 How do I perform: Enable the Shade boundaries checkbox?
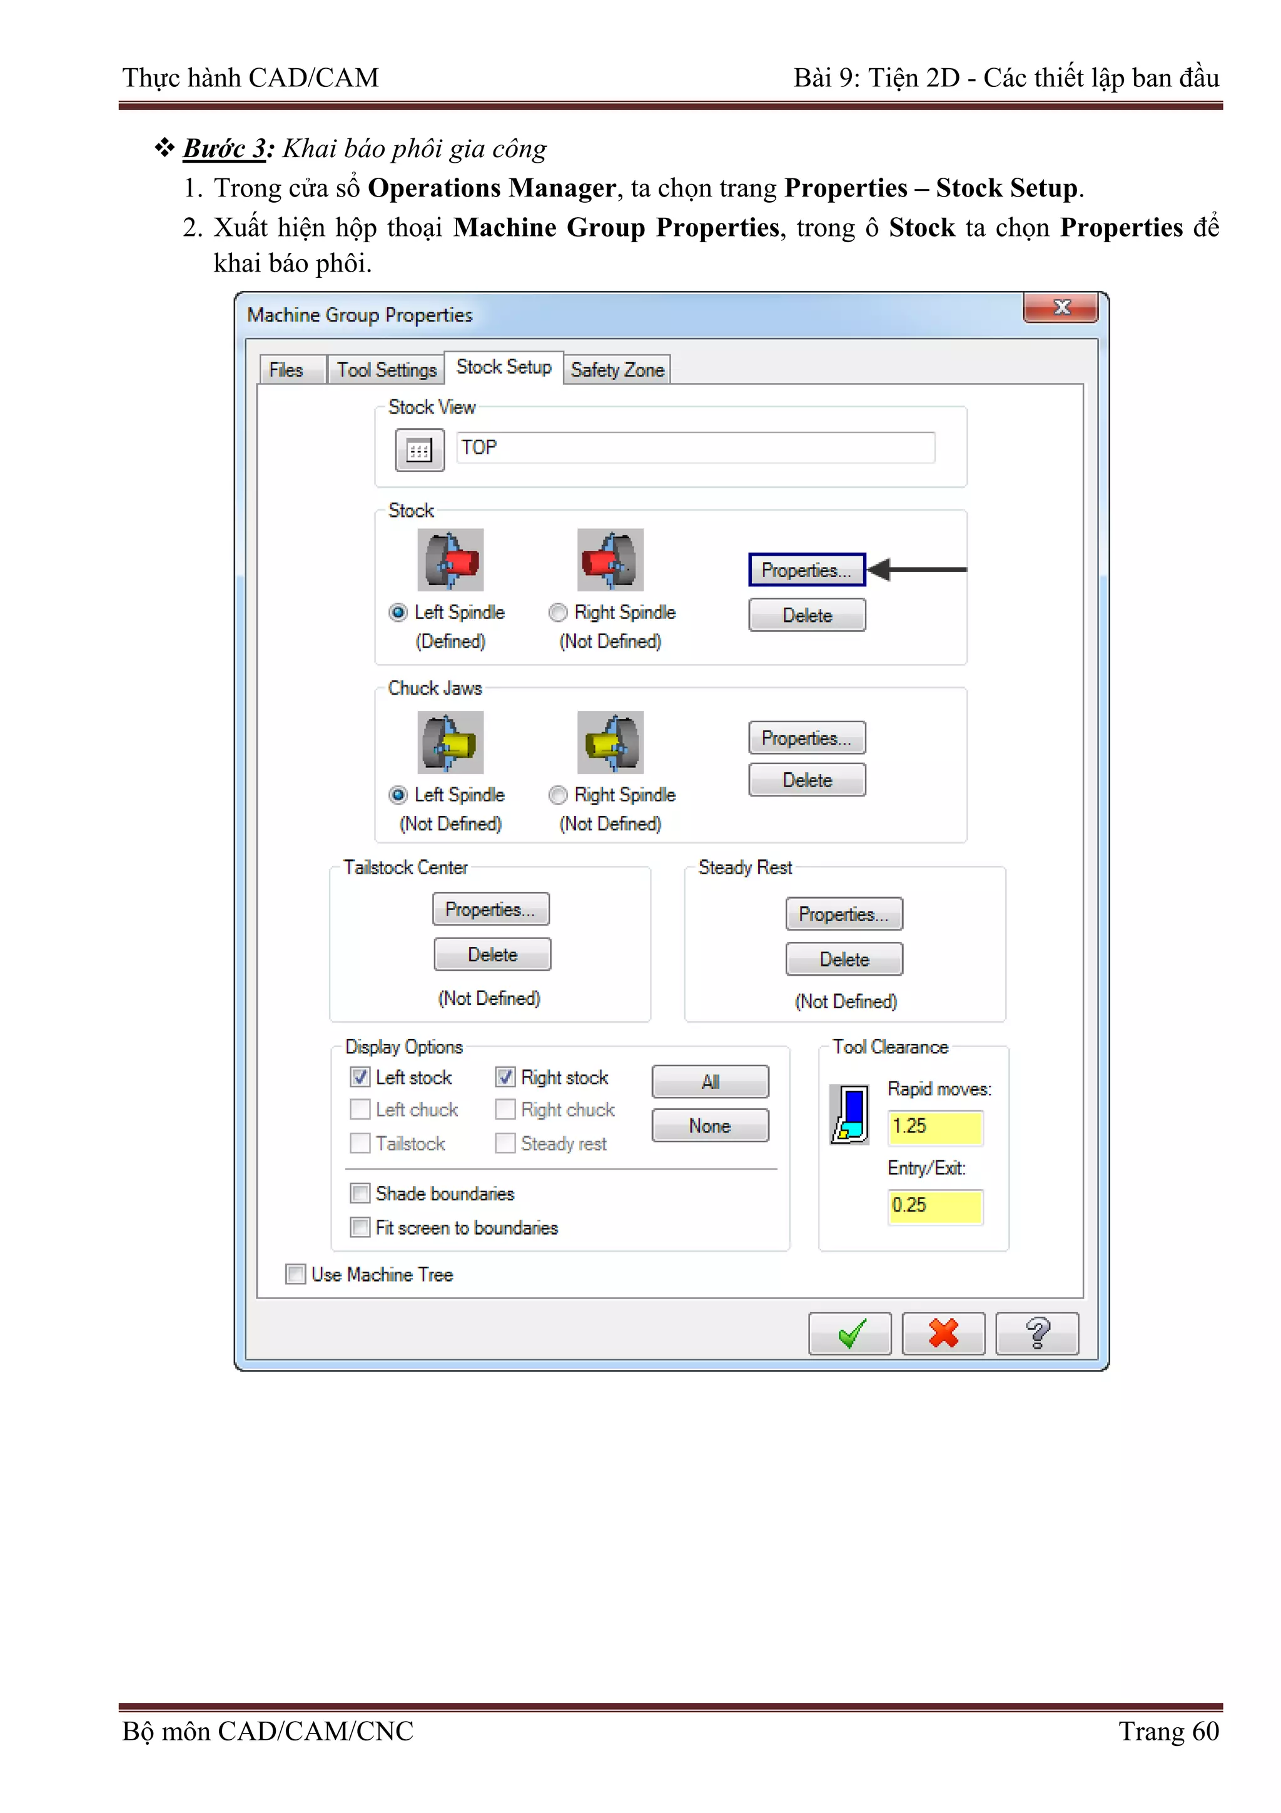pos(360,1193)
